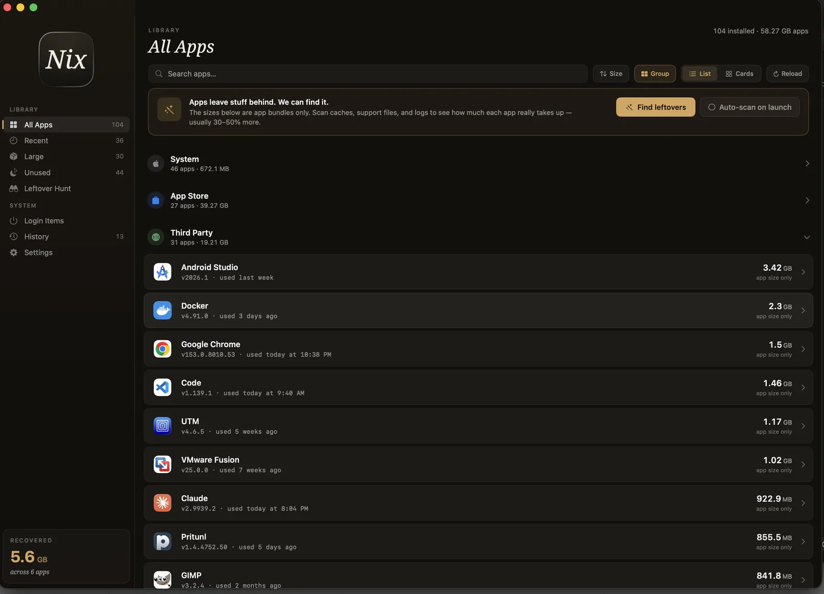Screen dimensions: 824x594
Task: Click the UTM app icon
Action: [162, 426]
